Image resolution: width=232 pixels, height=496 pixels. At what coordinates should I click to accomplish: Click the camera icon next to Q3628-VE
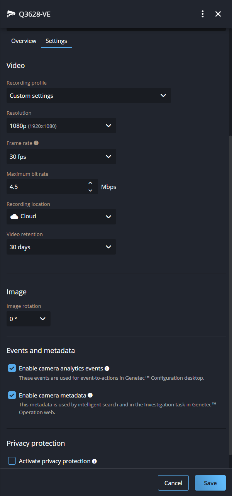[11, 14]
